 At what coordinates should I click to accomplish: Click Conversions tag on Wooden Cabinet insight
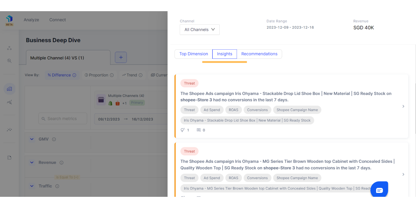257,178
